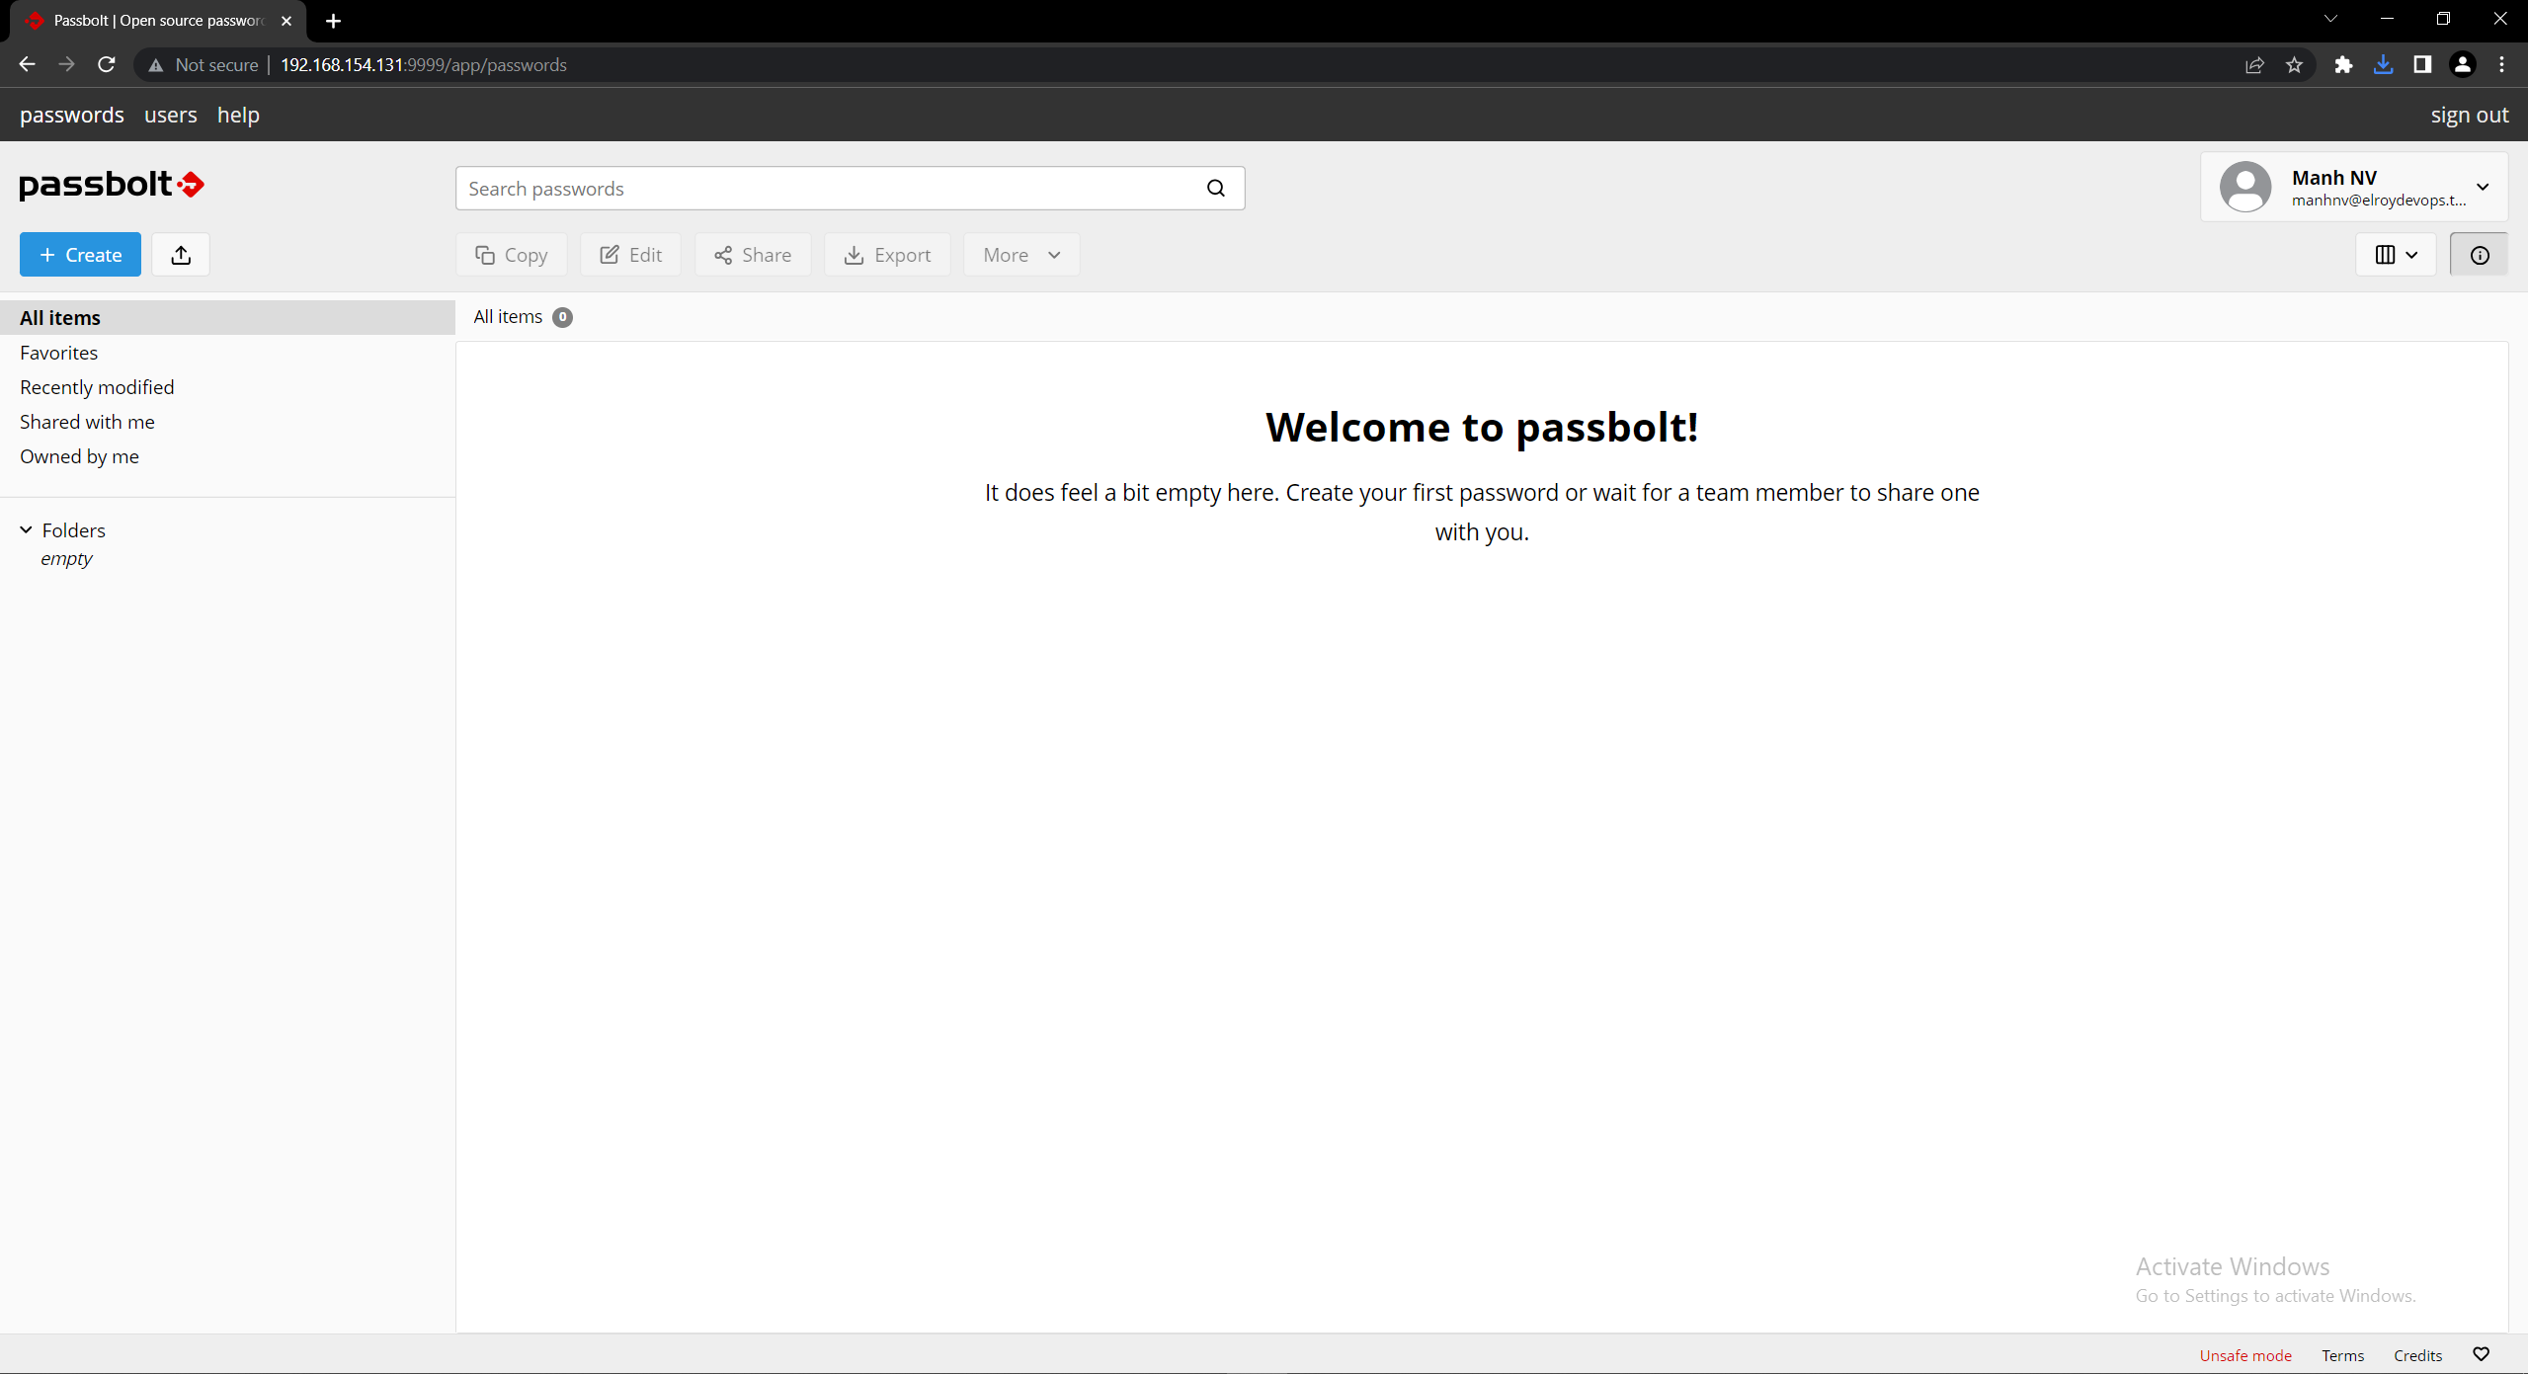The width and height of the screenshot is (2528, 1374).
Task: Click the browser address bar URL
Action: point(424,65)
